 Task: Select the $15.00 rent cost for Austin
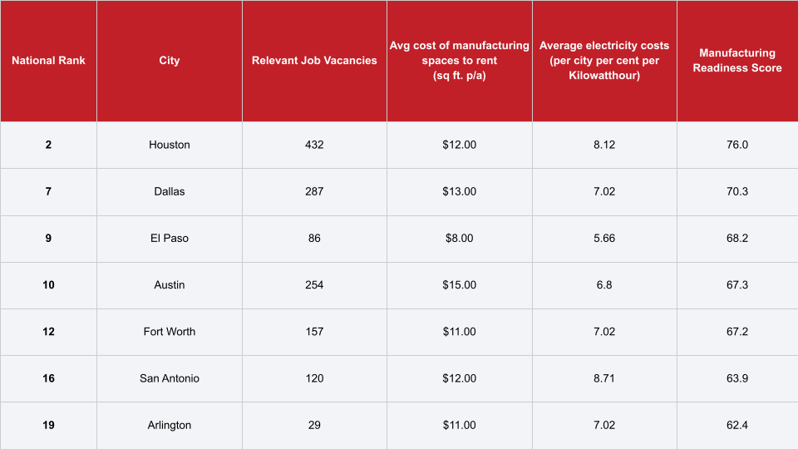[x=460, y=284]
